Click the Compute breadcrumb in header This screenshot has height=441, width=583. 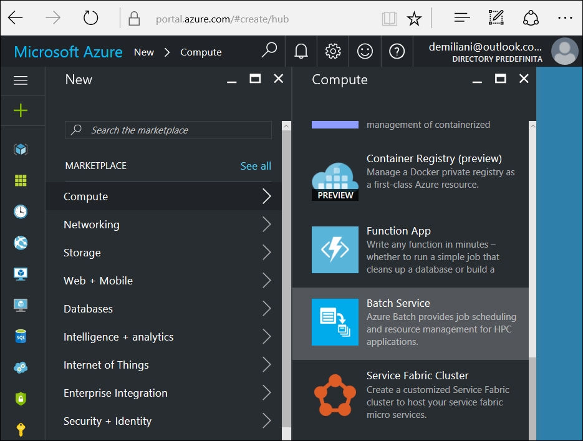click(x=201, y=52)
